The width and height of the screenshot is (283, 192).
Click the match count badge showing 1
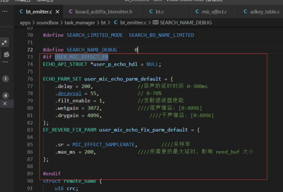click(x=6, y=79)
